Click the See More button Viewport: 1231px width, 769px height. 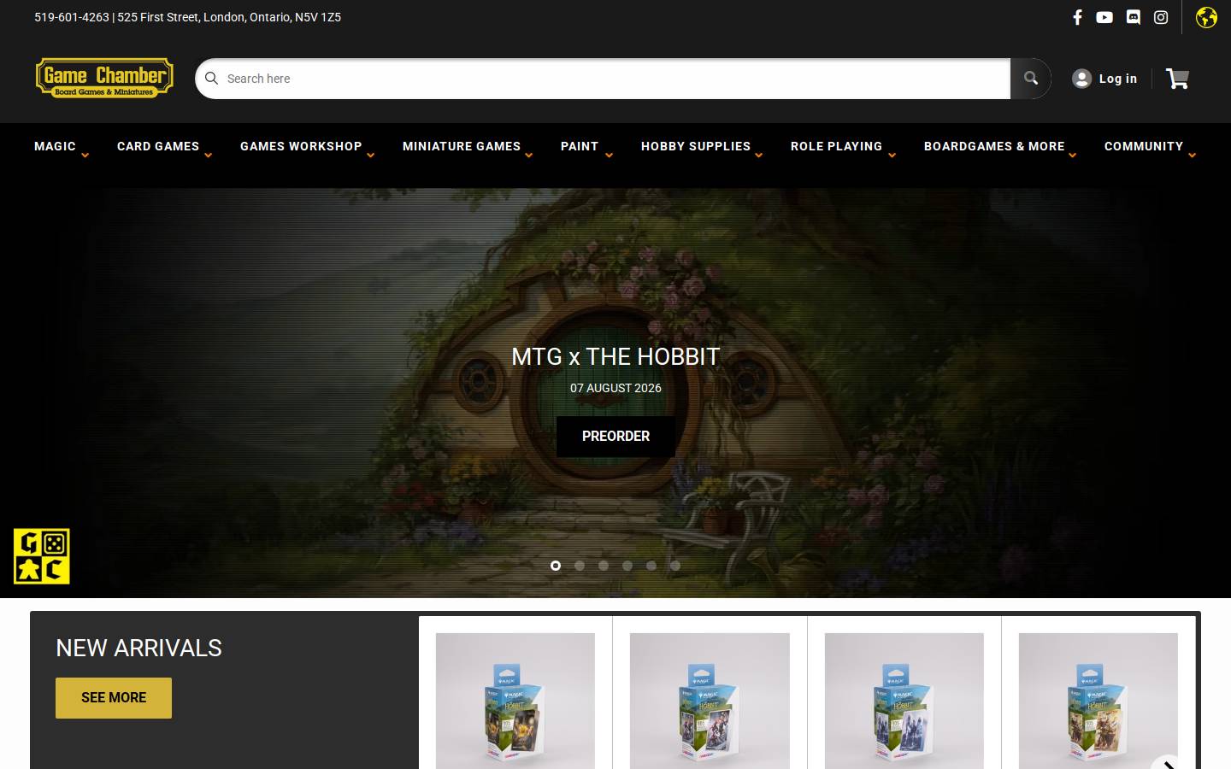point(114,698)
